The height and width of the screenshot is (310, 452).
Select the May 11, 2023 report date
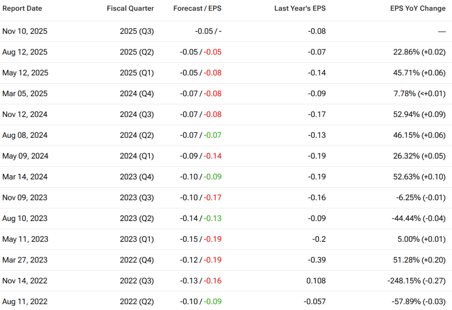25,239
